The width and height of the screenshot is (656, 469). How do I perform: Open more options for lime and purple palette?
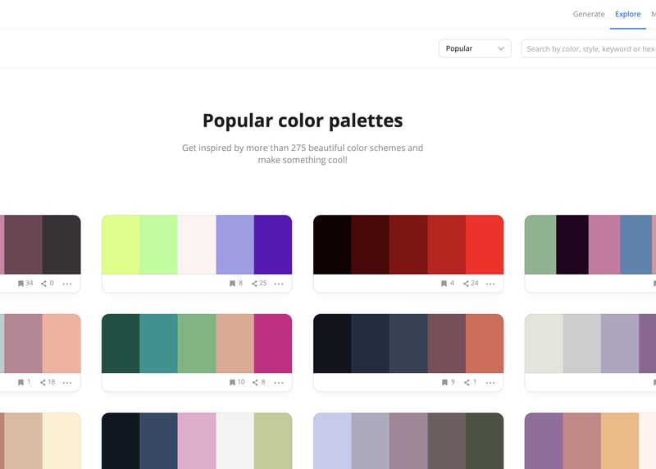coord(279,284)
